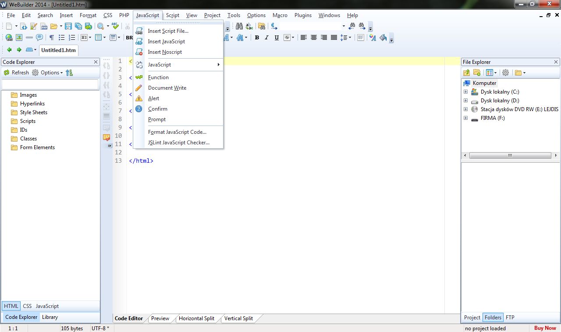Click the paragraph mark icon

(x=51, y=38)
